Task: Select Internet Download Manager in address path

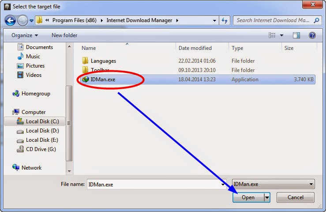Action: point(139,20)
